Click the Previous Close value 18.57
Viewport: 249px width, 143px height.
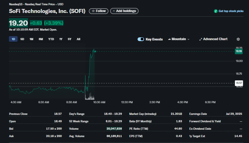pyautogui.click(x=58, y=114)
